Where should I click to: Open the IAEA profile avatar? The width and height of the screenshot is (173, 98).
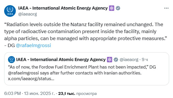[10, 11]
